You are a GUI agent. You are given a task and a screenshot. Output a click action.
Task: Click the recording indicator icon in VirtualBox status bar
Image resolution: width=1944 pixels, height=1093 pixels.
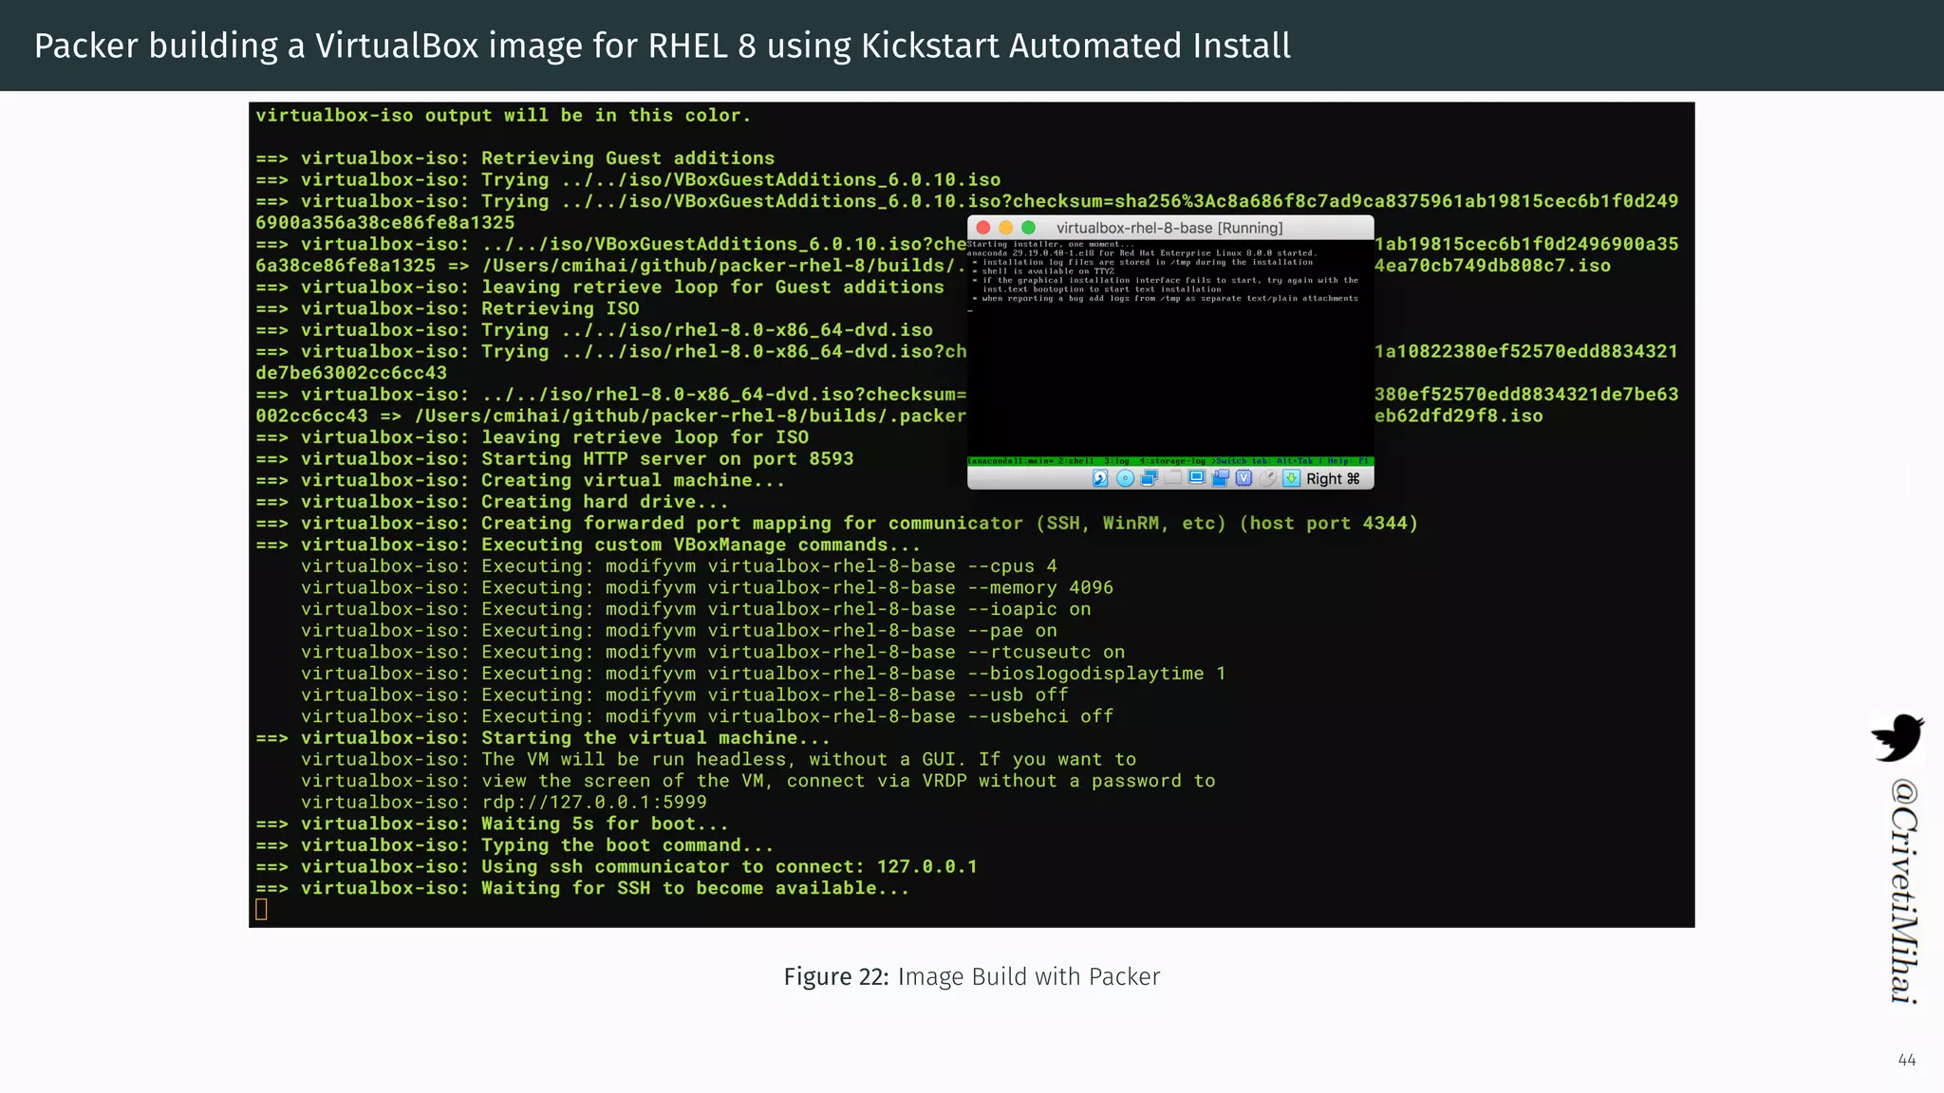(1221, 478)
